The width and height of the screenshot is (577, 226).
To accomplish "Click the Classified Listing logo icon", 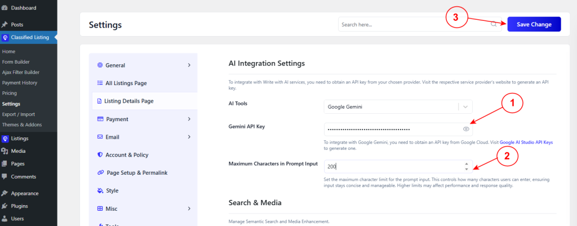I will coord(5,38).
